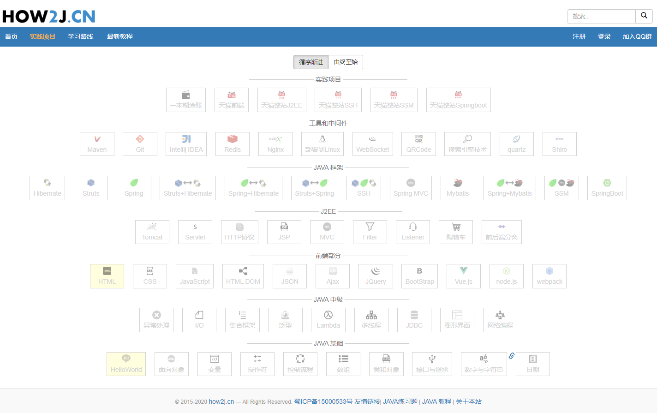Focus the 搜索 input field
This screenshot has width=657, height=413.
(602, 16)
